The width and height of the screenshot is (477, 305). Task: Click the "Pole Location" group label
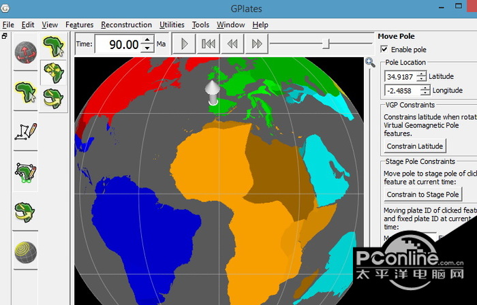click(405, 63)
